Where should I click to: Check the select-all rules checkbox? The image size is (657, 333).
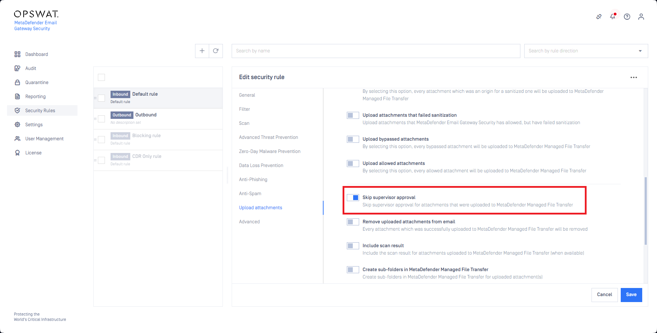[101, 77]
